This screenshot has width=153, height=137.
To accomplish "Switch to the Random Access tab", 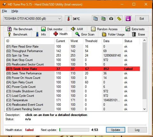I will [104, 29].
